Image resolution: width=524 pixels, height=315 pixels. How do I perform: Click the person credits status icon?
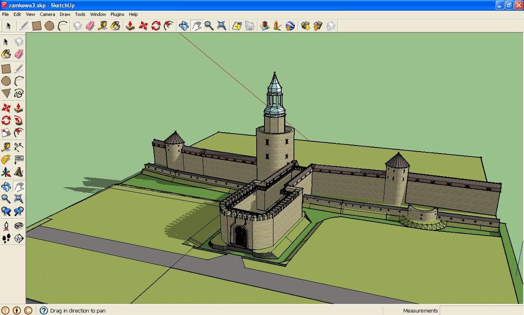17,310
